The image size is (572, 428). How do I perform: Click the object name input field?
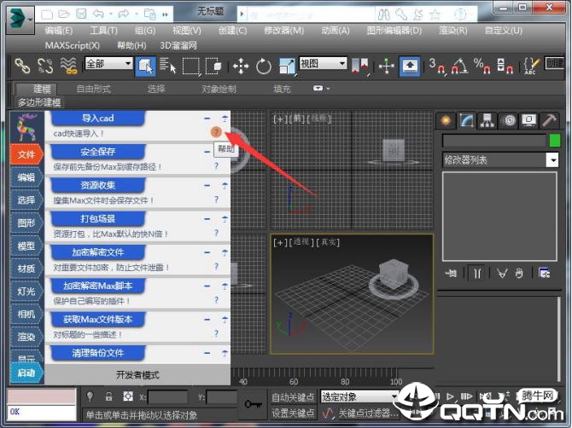[493, 141]
